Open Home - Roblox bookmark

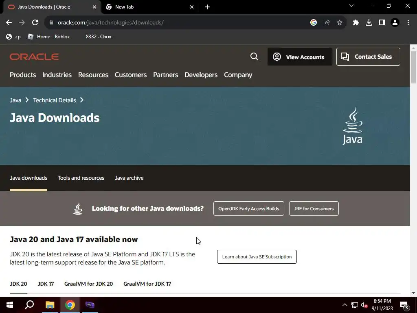[x=49, y=36]
